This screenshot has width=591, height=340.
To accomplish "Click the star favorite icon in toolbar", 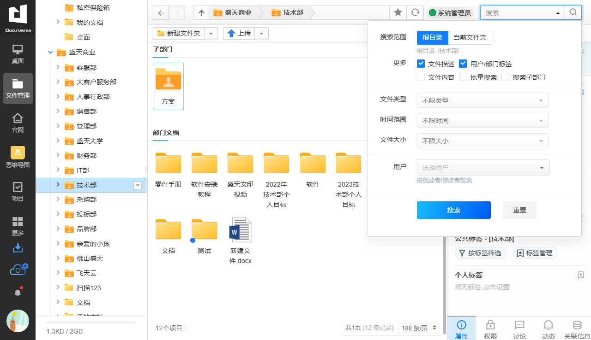I will [398, 13].
